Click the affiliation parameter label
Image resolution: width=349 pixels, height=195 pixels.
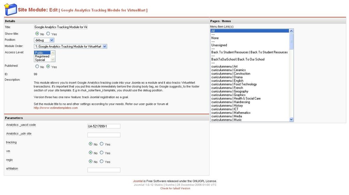pos(12,169)
